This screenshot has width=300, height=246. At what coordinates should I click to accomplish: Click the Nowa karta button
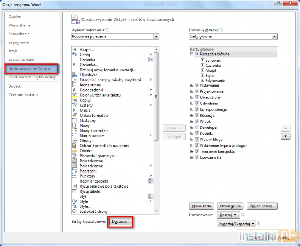tap(202, 206)
